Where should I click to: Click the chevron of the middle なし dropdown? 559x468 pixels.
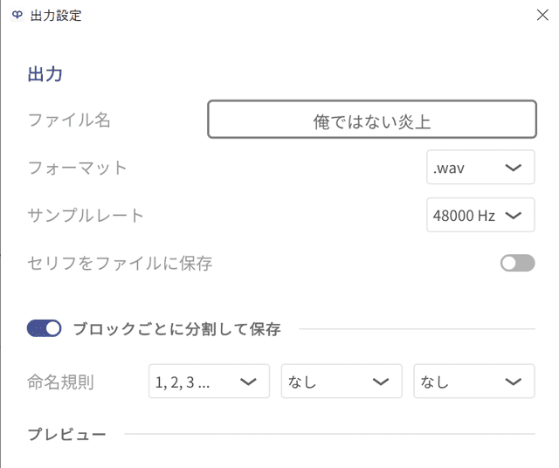381,382
